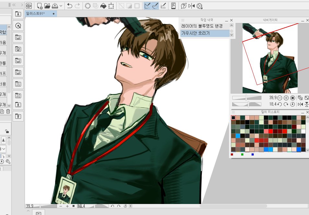309x215 pixels.
Task: Toggle Snap to Ruler
Action: 147,6
